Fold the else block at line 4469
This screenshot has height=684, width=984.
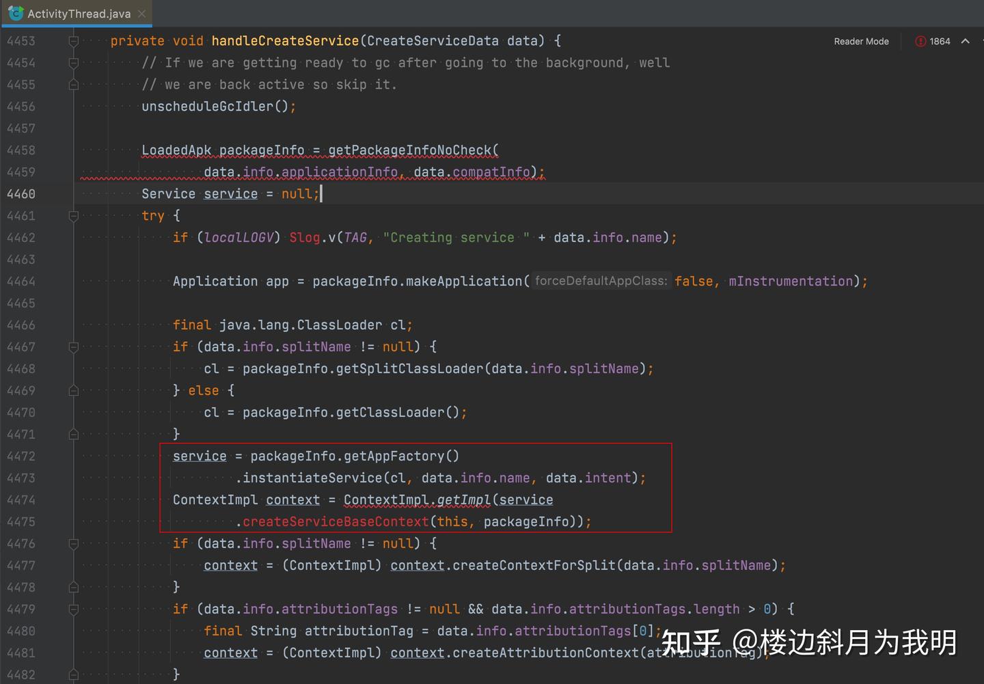tap(74, 391)
